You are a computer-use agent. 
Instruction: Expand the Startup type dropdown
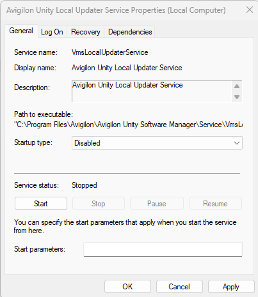(x=157, y=143)
